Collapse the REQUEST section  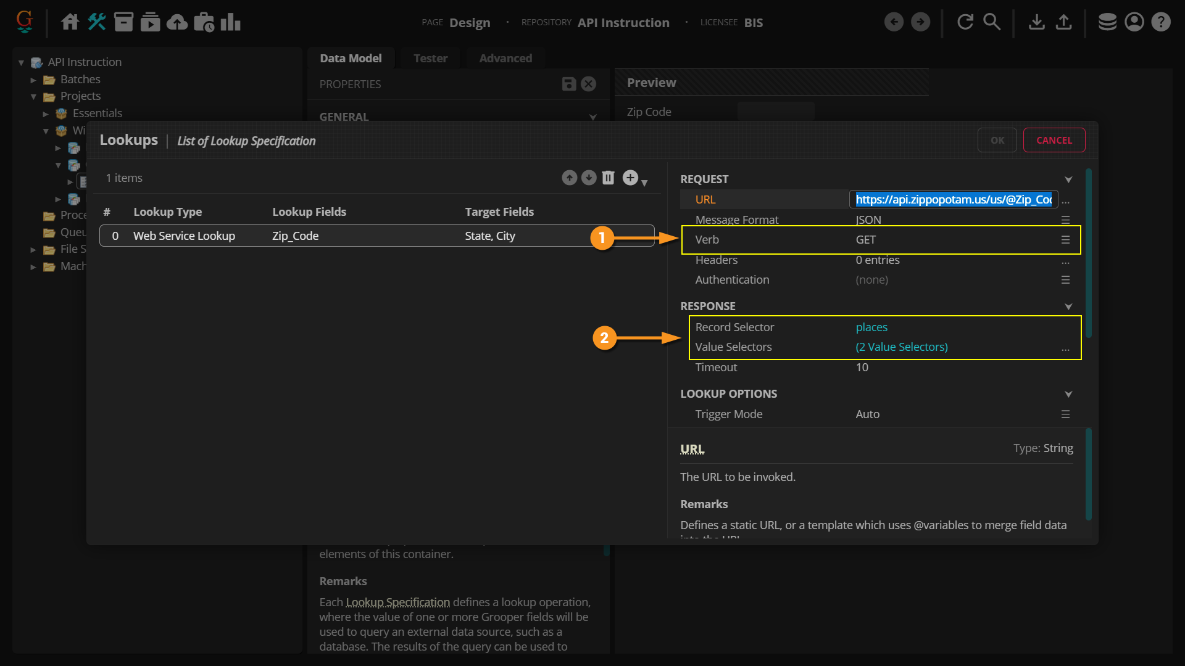[1068, 179]
